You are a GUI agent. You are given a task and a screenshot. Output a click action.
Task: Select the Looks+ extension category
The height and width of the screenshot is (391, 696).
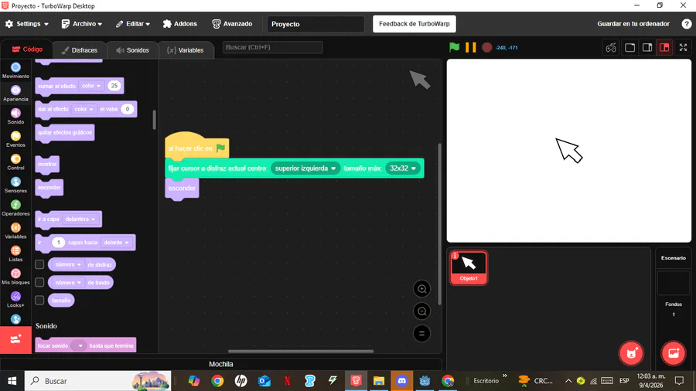coord(15,300)
